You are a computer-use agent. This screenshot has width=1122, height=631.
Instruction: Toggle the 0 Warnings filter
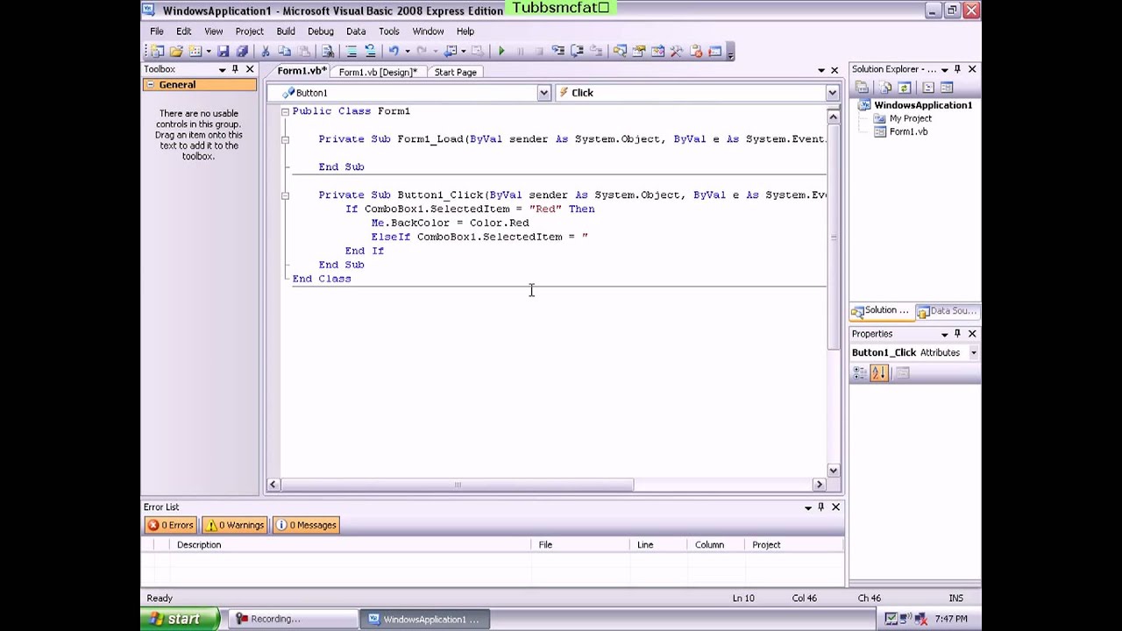[x=234, y=525]
